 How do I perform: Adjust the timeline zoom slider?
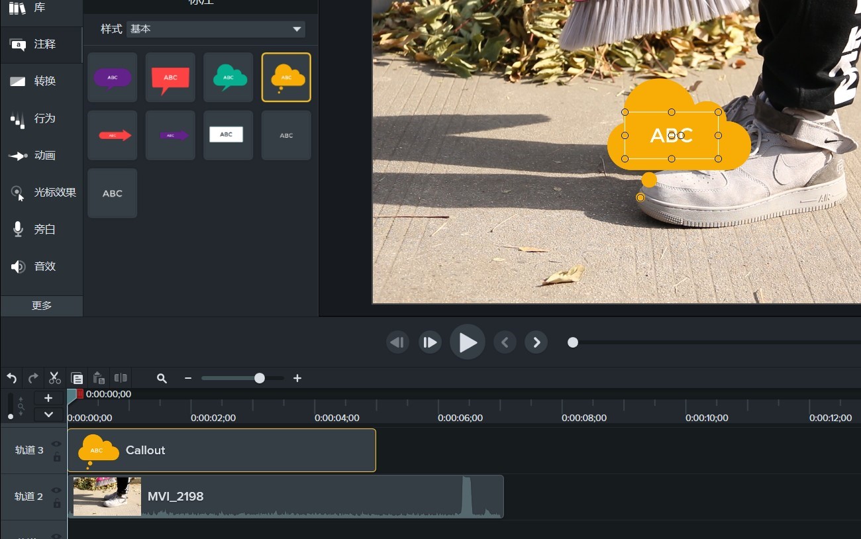pyautogui.click(x=259, y=377)
